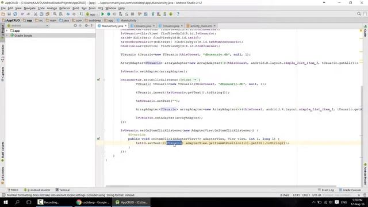Toggle the Captures side panel tab

pos(2,74)
